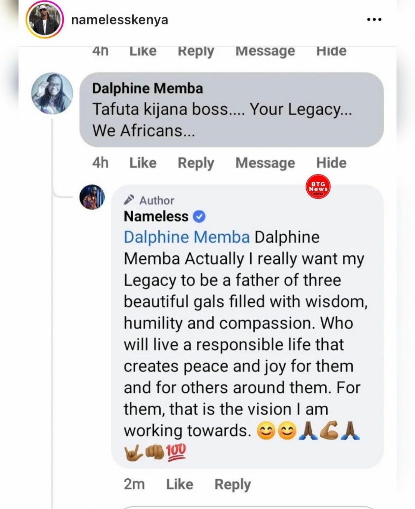Like Dalphine Memba's comment
Viewport: 415px width, 509px height.
pos(143,163)
